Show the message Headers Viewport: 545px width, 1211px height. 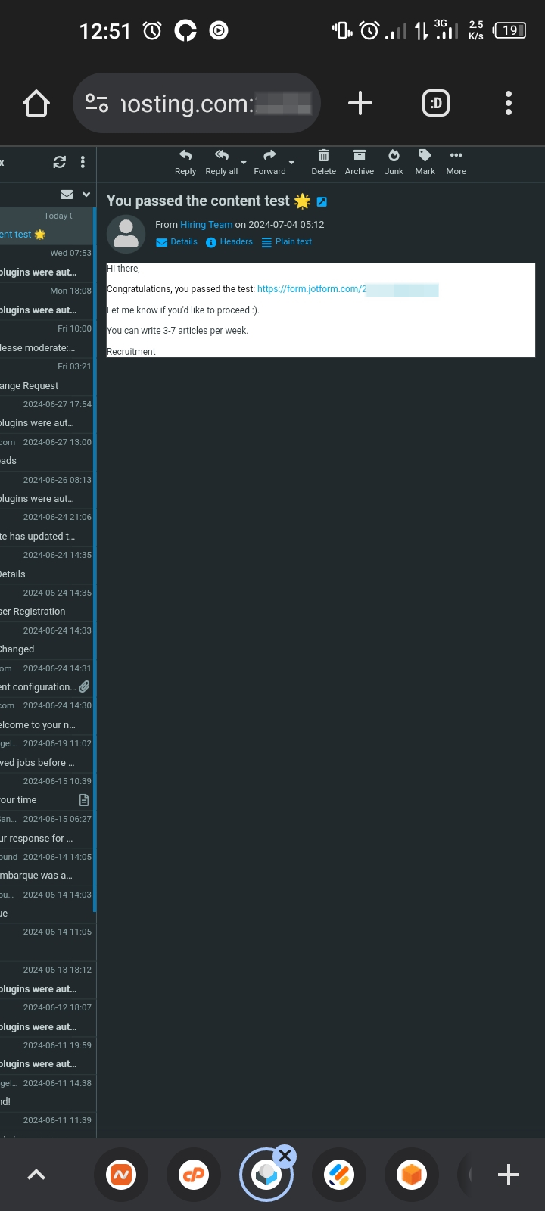pos(229,242)
